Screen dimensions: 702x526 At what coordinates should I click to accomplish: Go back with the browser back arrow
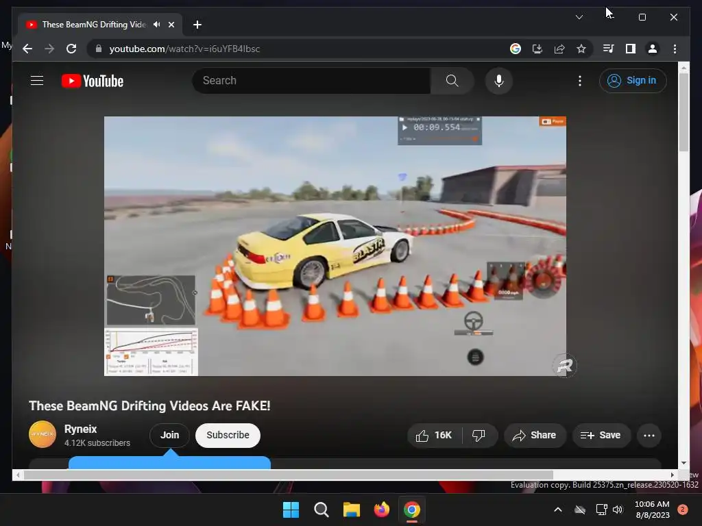27,49
